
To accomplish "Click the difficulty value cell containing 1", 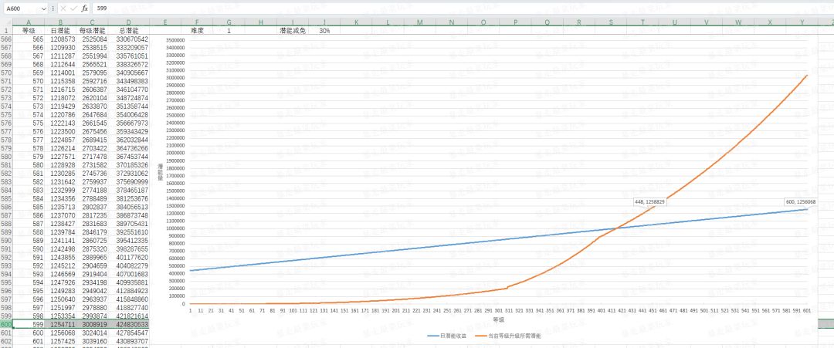I will pyautogui.click(x=229, y=31).
